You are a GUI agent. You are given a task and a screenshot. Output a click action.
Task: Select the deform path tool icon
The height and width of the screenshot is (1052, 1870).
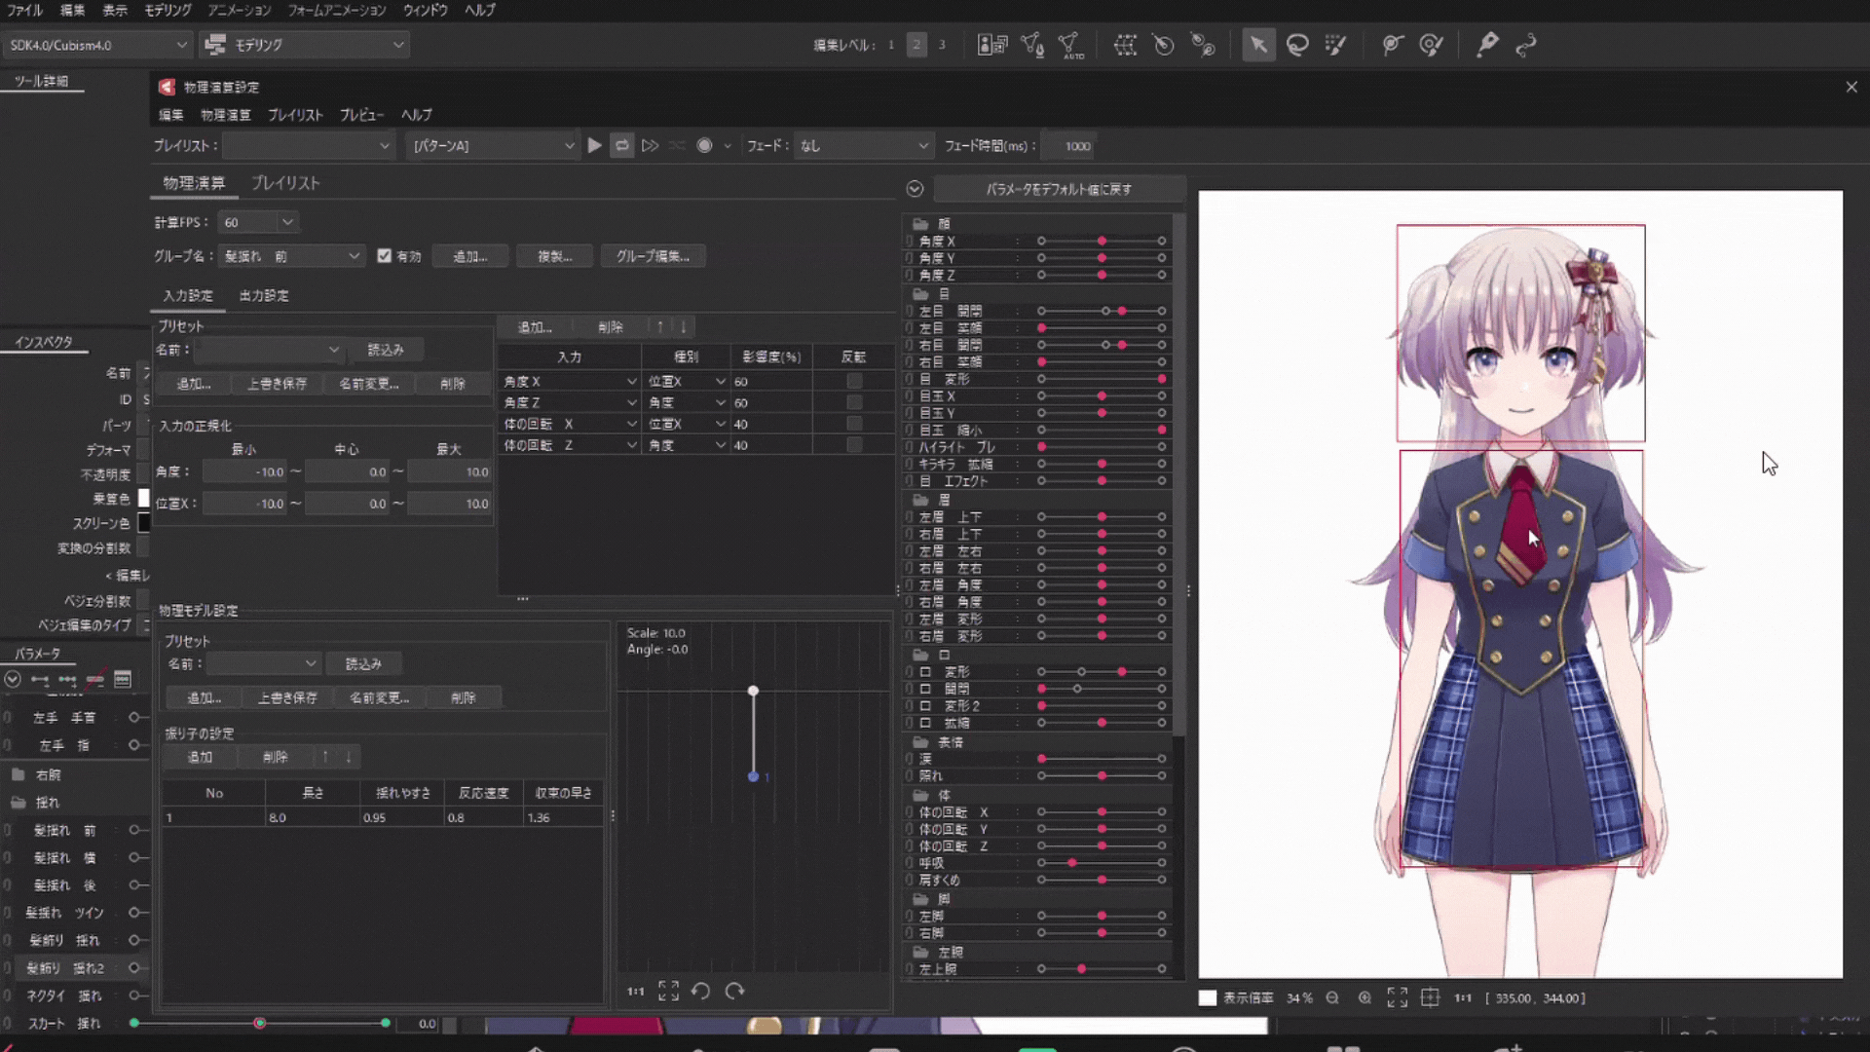tap(1526, 45)
